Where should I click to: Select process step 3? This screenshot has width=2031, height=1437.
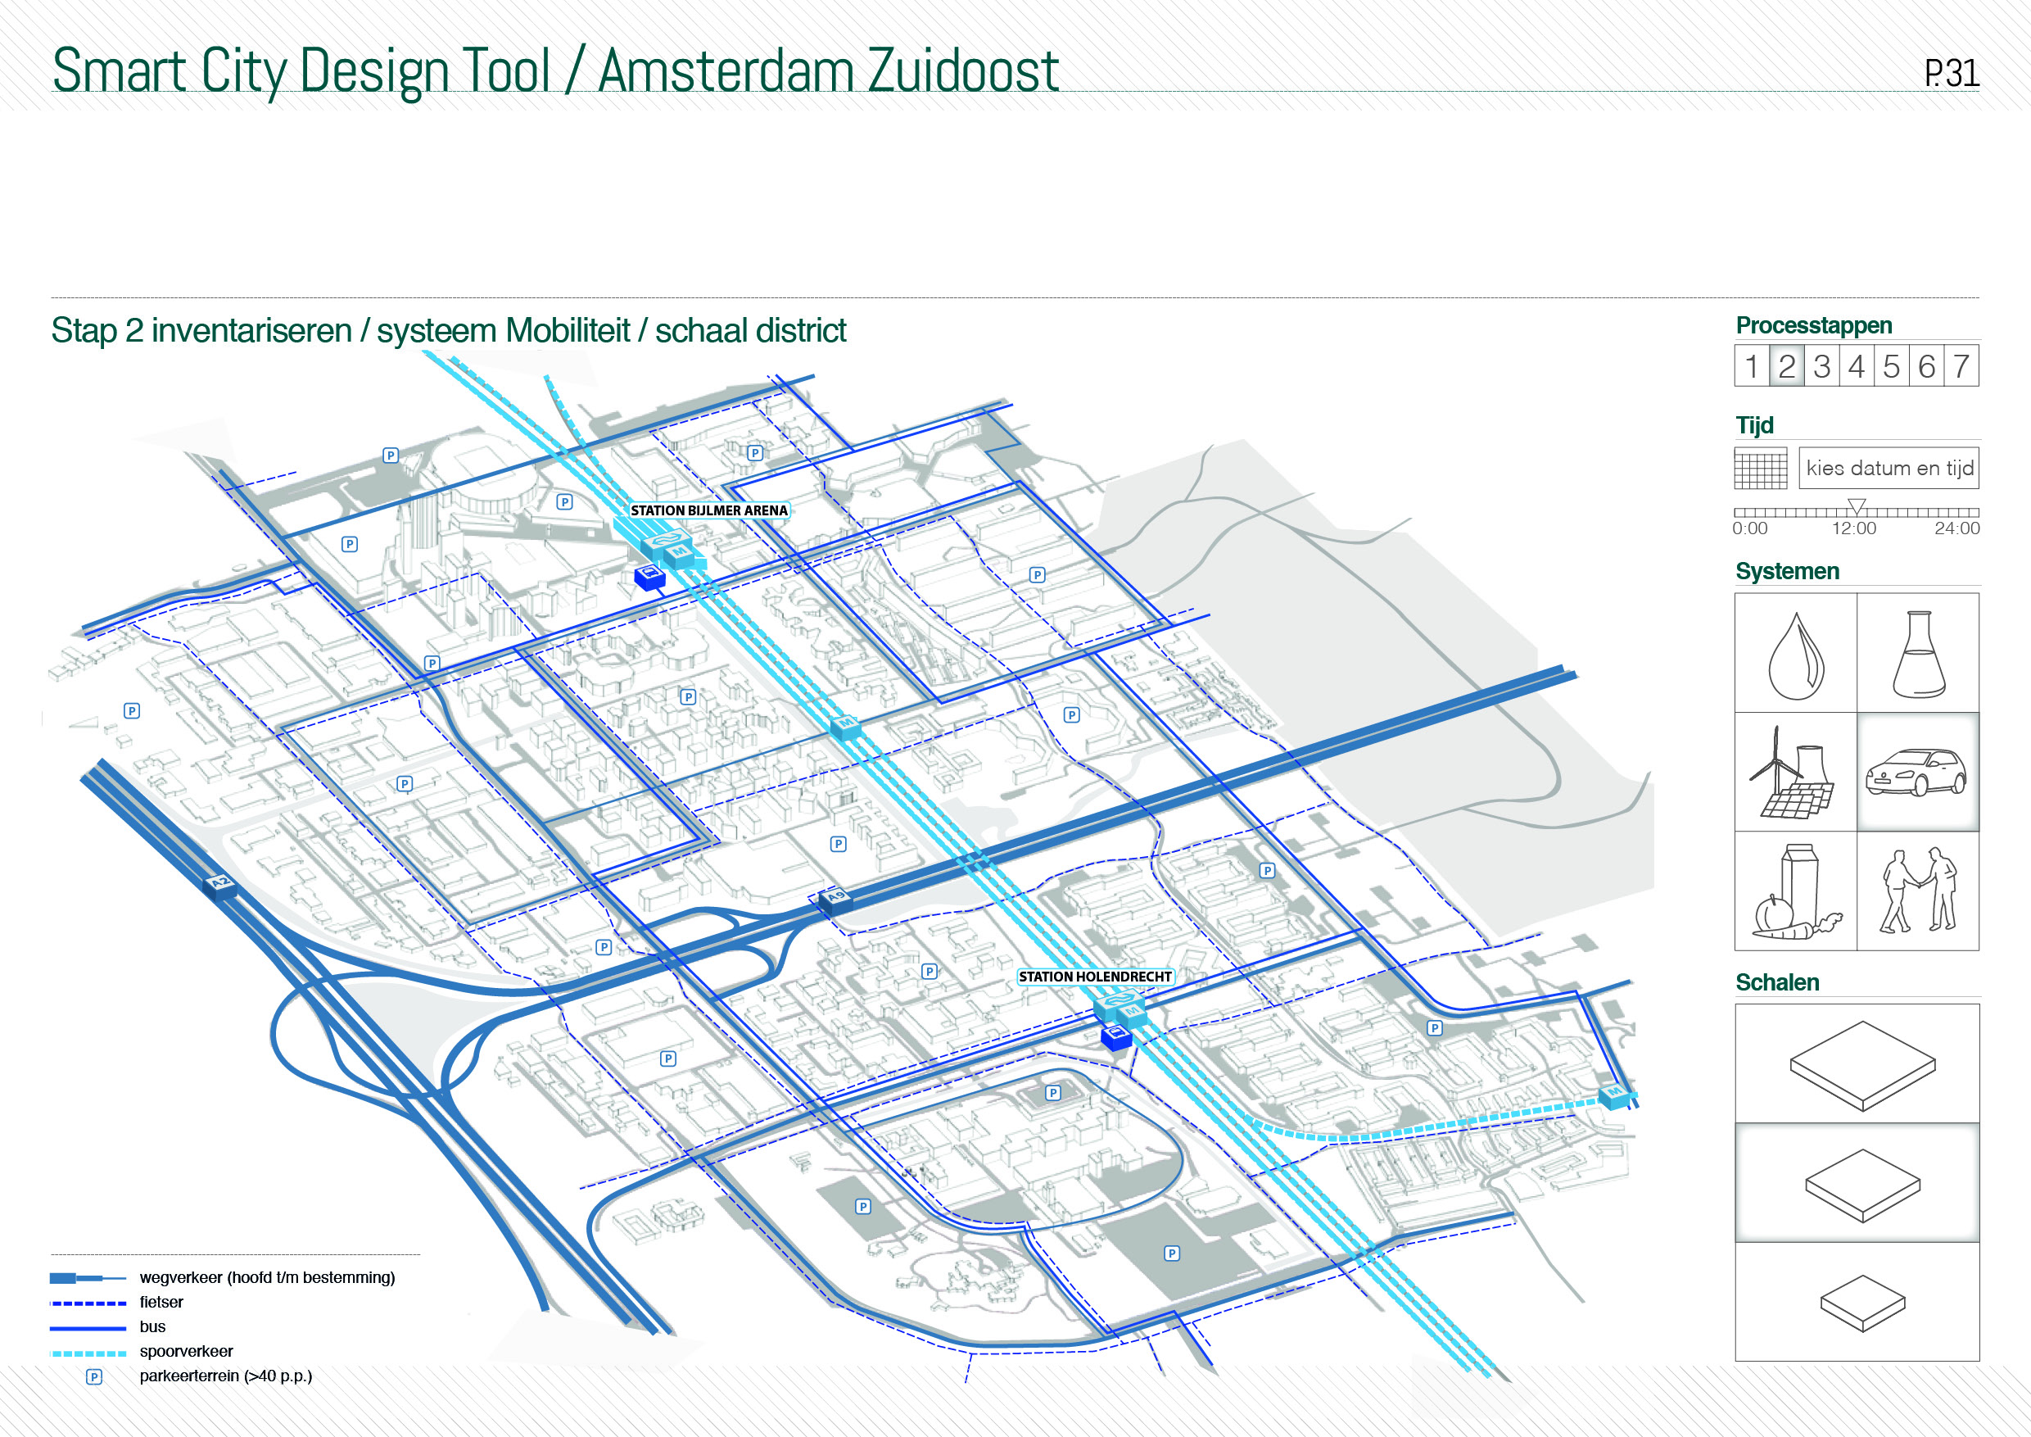[1821, 366]
